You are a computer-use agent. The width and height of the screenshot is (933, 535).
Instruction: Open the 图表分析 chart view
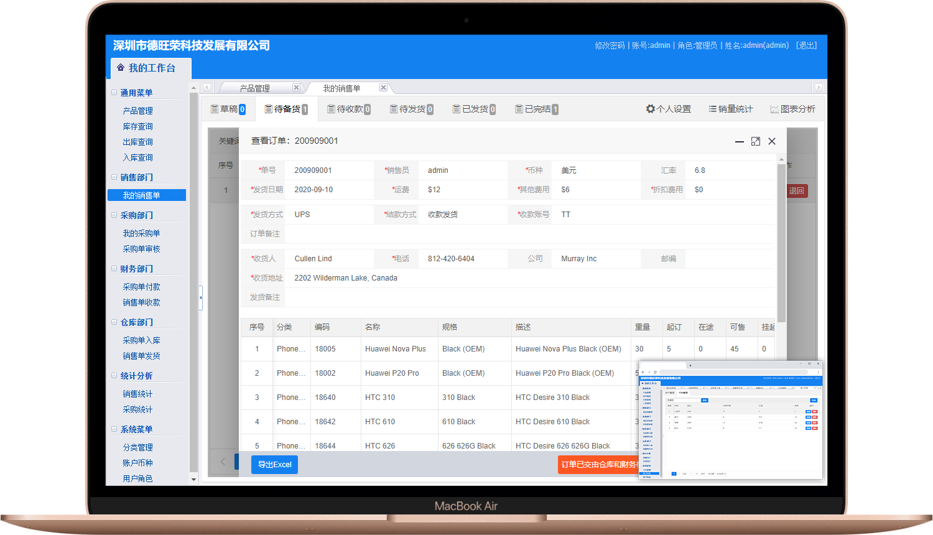(793, 109)
